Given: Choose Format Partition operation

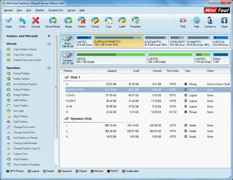Looking at the screenshot, I should click(21, 73).
